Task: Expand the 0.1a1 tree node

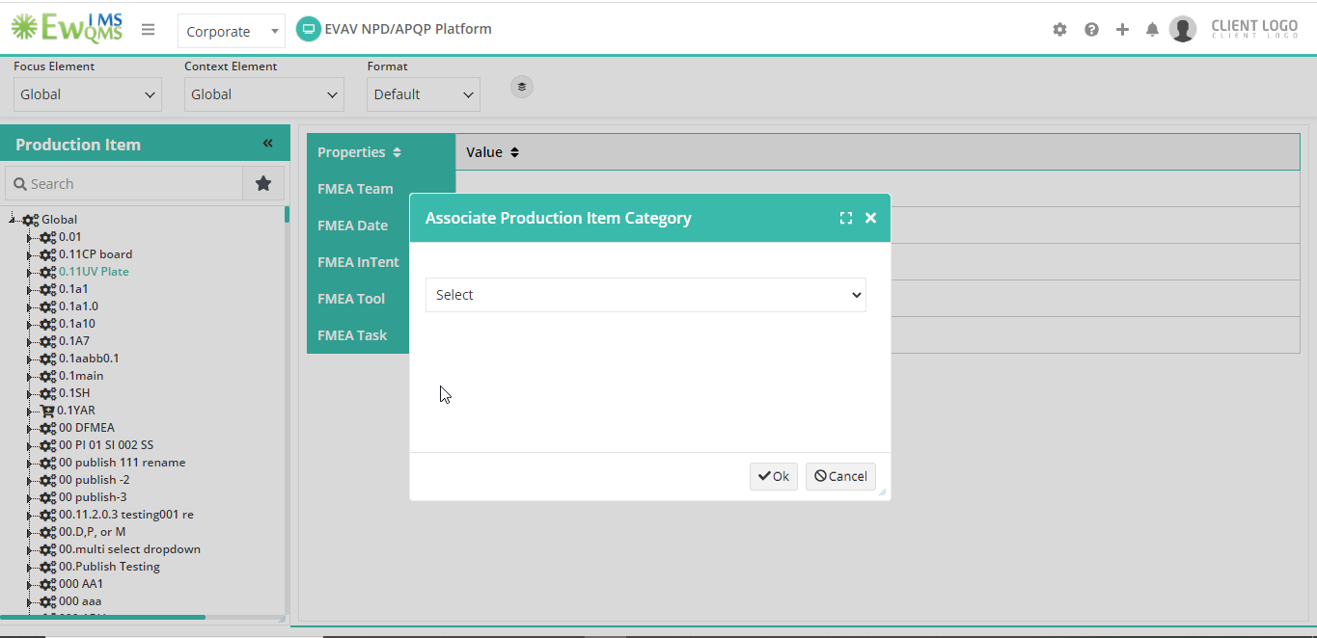Action: coord(30,289)
